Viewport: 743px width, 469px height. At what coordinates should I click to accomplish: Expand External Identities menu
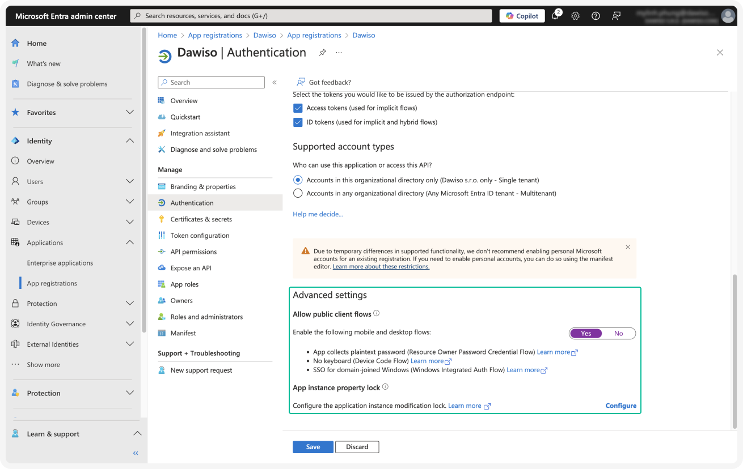pos(130,344)
